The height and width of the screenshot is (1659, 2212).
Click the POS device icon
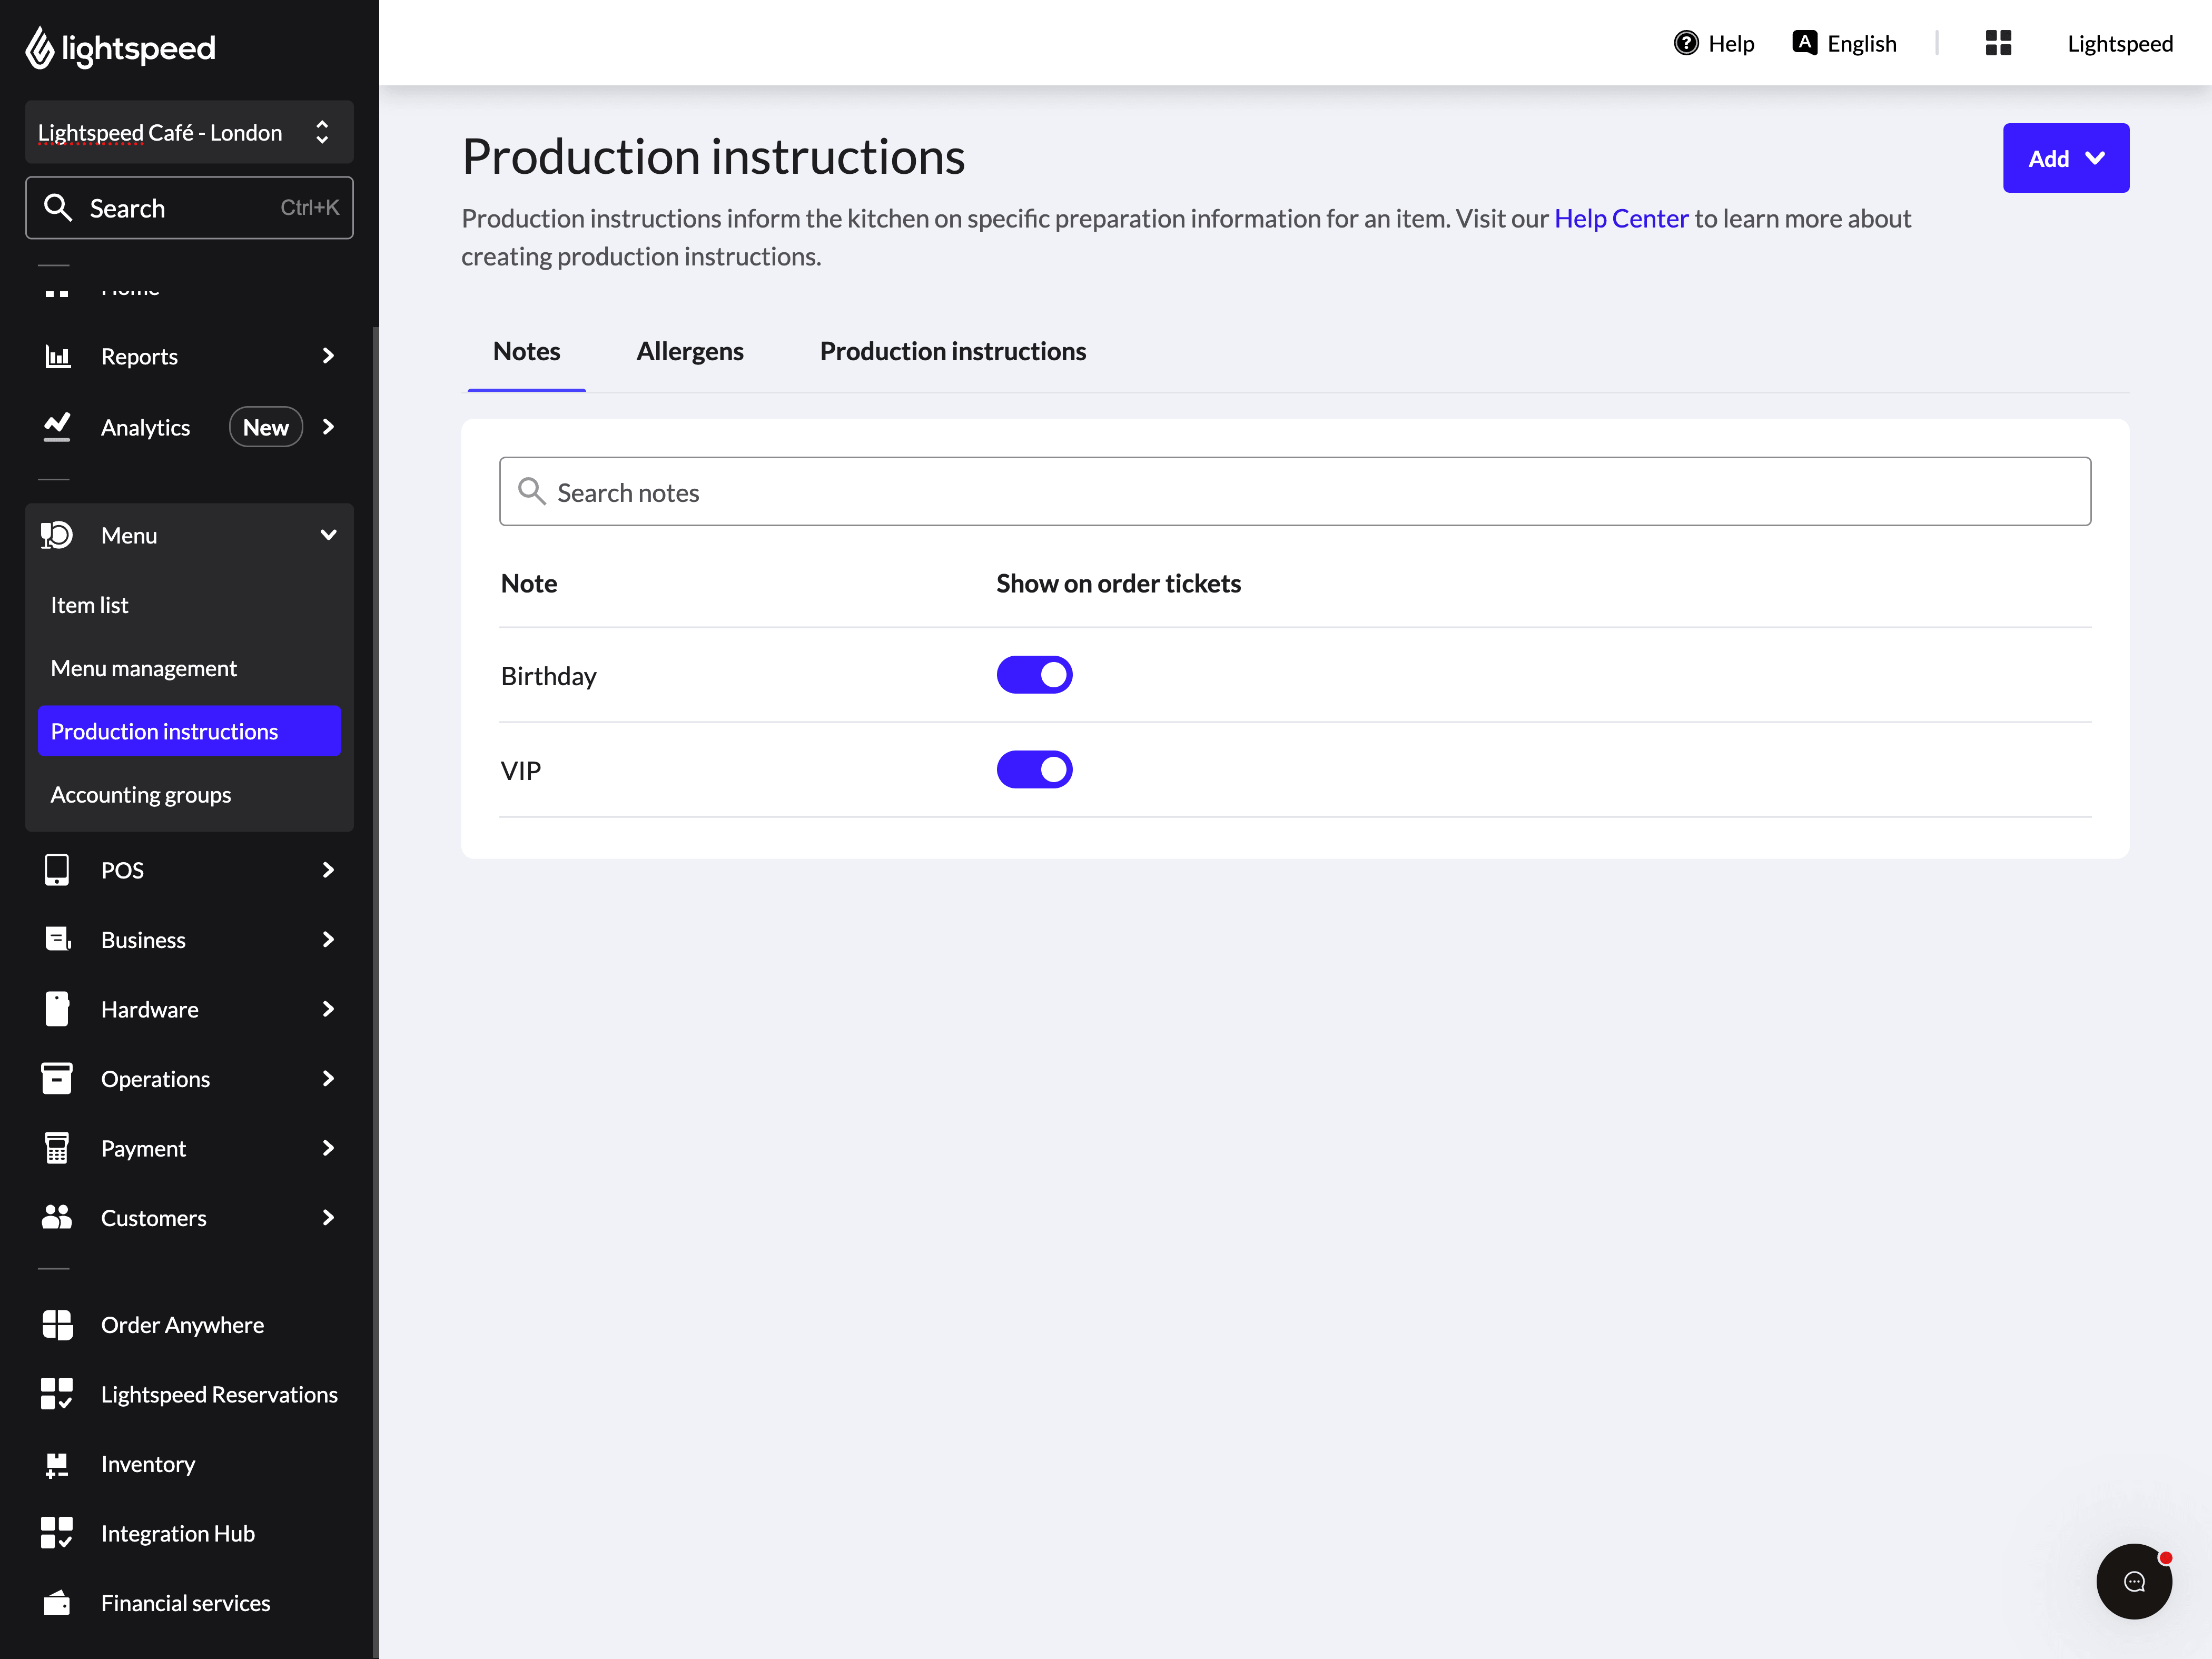tap(57, 870)
